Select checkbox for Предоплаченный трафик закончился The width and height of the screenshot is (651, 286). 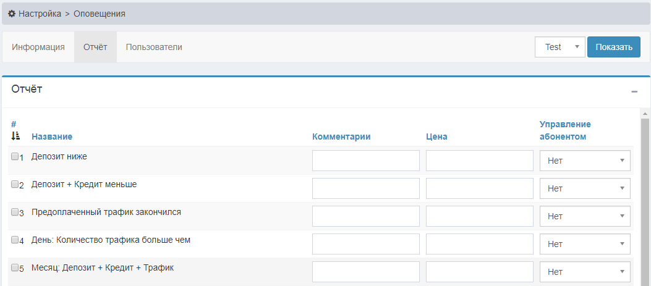15,212
